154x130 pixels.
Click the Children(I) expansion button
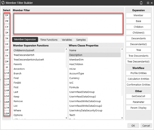point(138,33)
